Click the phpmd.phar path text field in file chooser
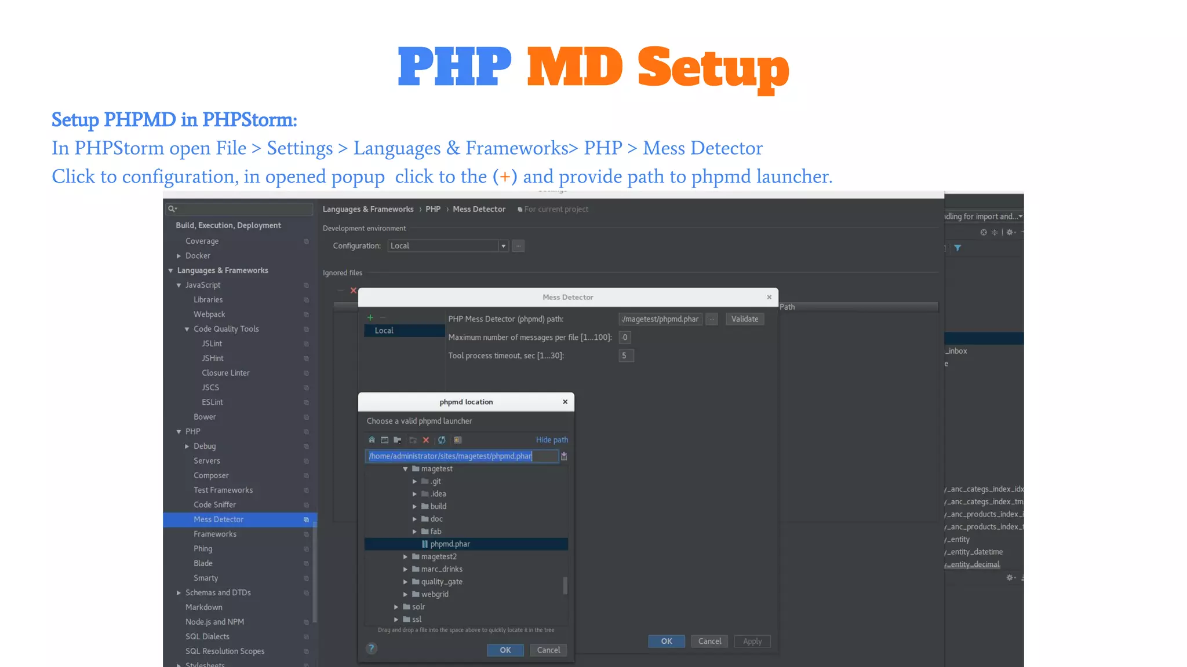1187x667 pixels. tap(462, 456)
